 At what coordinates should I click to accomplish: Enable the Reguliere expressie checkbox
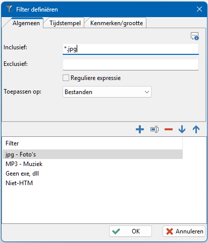66,78
